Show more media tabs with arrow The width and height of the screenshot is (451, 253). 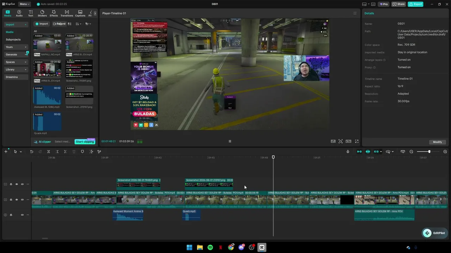(95, 13)
